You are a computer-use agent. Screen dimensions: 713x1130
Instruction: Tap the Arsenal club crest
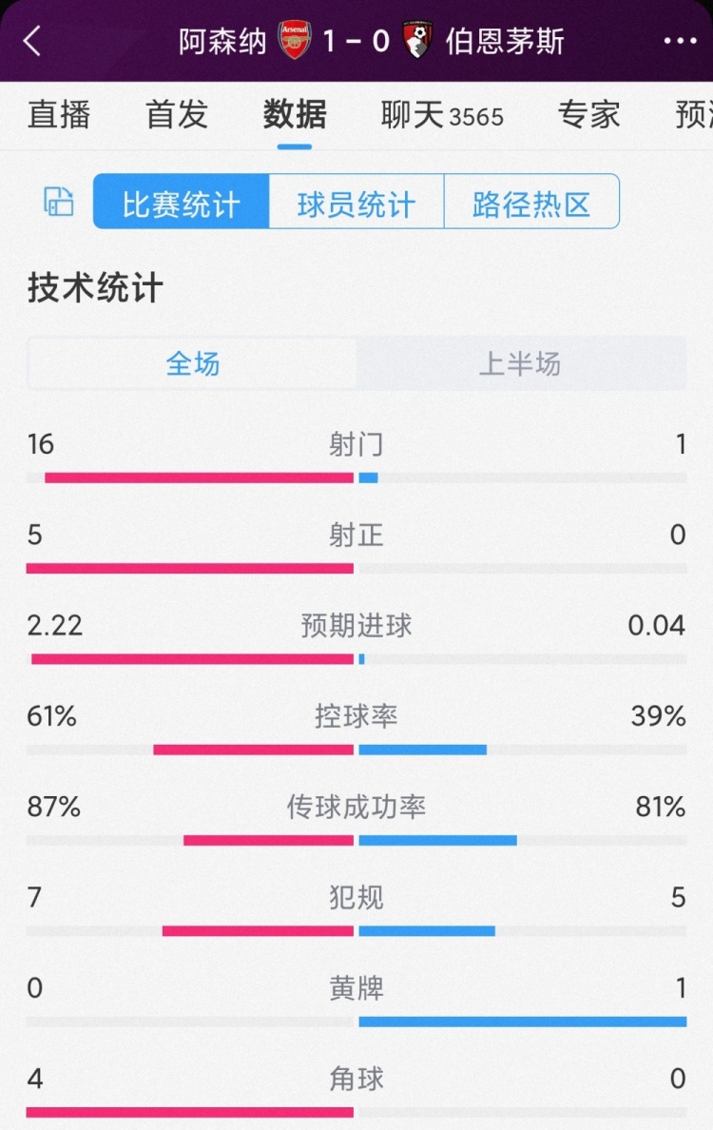[x=295, y=41]
